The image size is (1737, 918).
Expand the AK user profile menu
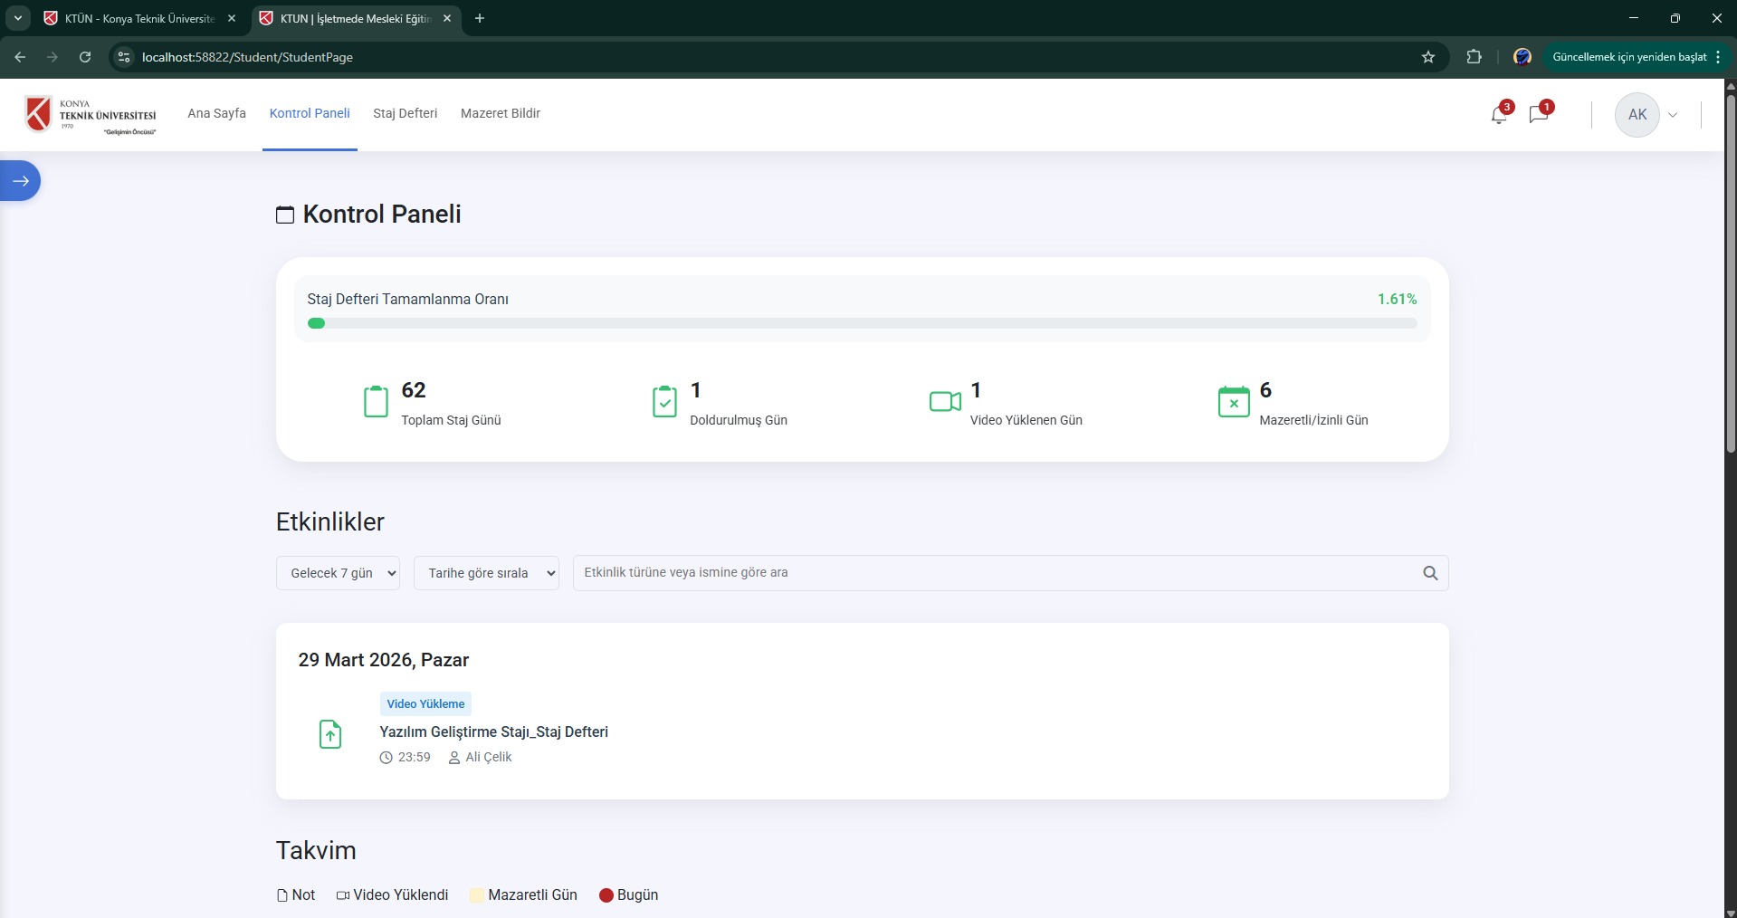(x=1647, y=115)
